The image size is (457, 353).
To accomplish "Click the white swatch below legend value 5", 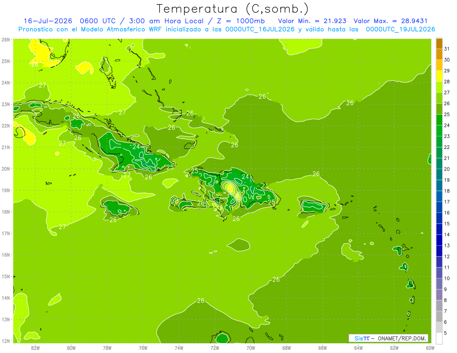I will tap(439, 338).
